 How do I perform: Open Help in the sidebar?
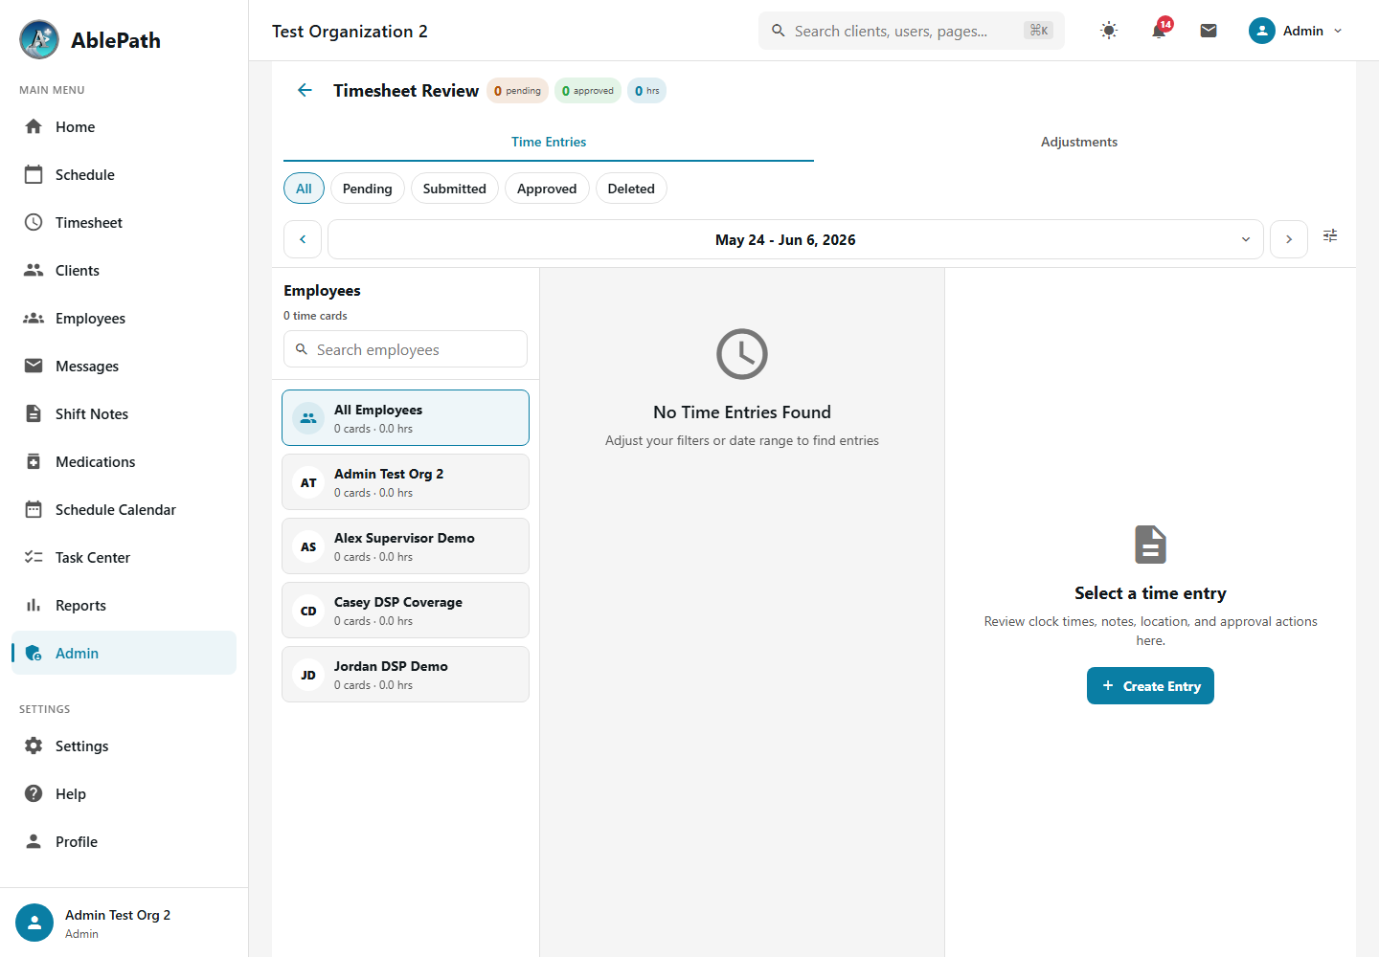(x=124, y=793)
